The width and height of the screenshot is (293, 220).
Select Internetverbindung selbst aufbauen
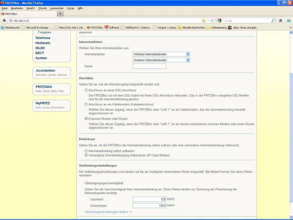[86, 151]
